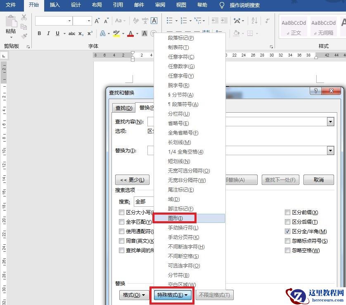
Task: Apply the 无间隔 style
Action: (x=323, y=27)
